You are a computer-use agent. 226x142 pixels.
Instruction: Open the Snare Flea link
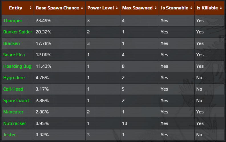coord(14,55)
